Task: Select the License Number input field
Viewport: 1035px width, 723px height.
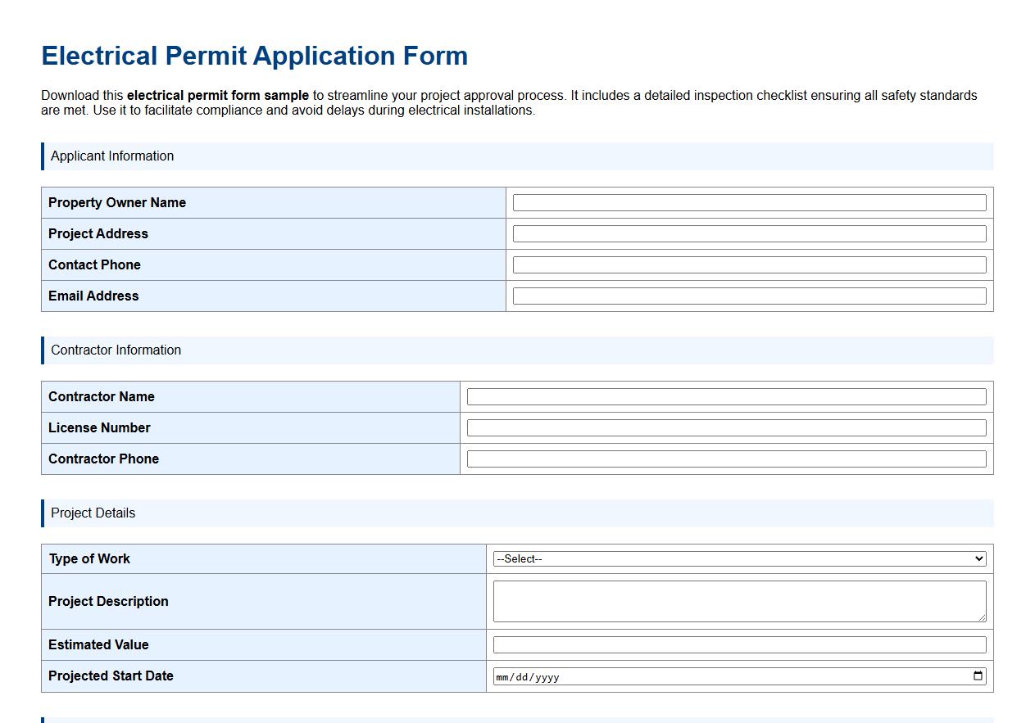Action: (725, 427)
